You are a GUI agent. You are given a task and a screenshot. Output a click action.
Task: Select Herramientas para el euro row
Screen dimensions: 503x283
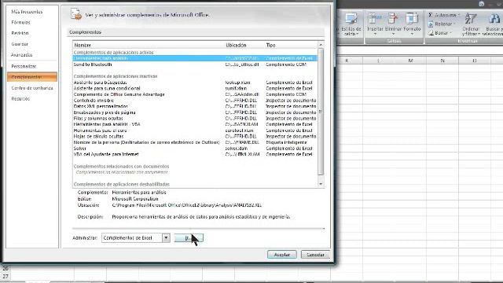pyautogui.click(x=195, y=130)
